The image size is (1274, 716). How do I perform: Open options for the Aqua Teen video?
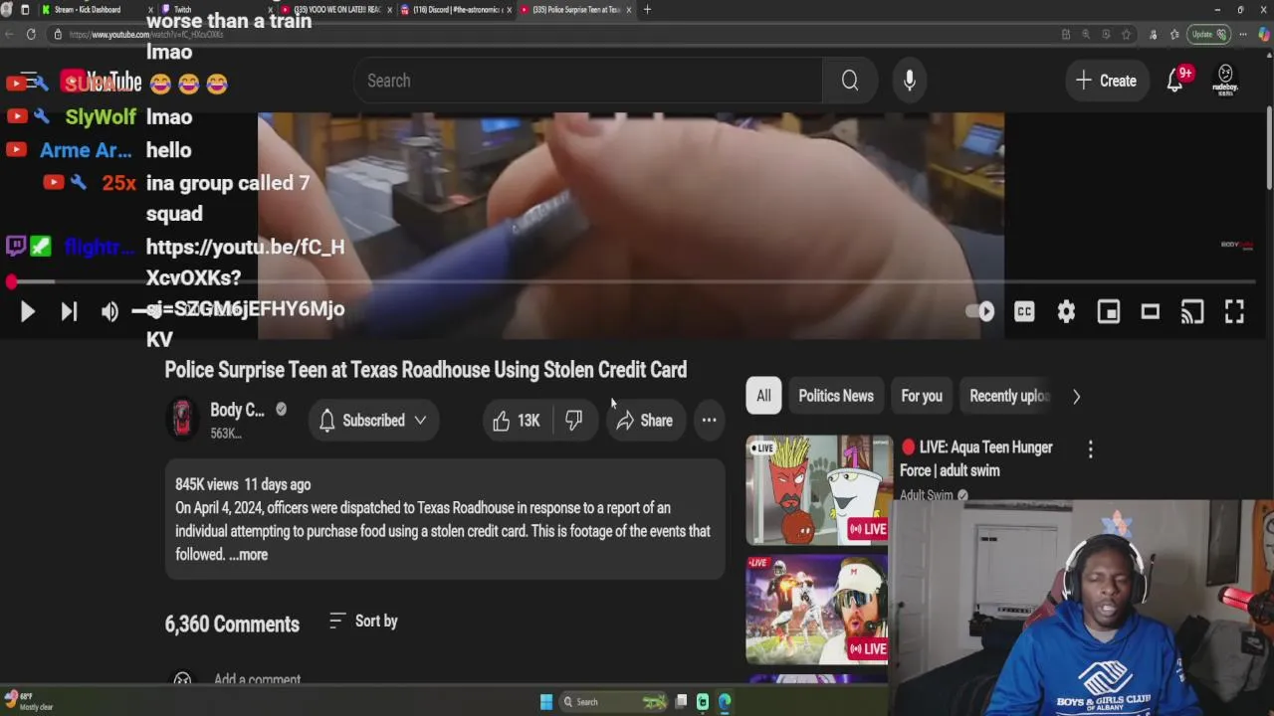tap(1090, 449)
